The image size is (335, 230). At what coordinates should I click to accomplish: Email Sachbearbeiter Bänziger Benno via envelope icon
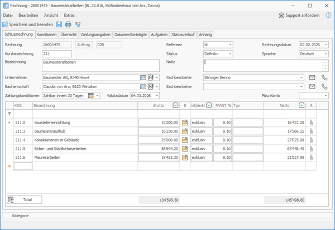312,77
